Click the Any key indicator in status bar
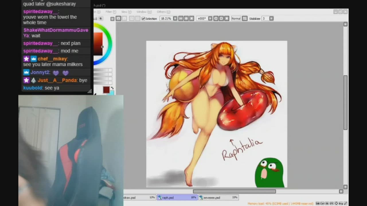The width and height of the screenshot is (367, 206). click(341, 203)
